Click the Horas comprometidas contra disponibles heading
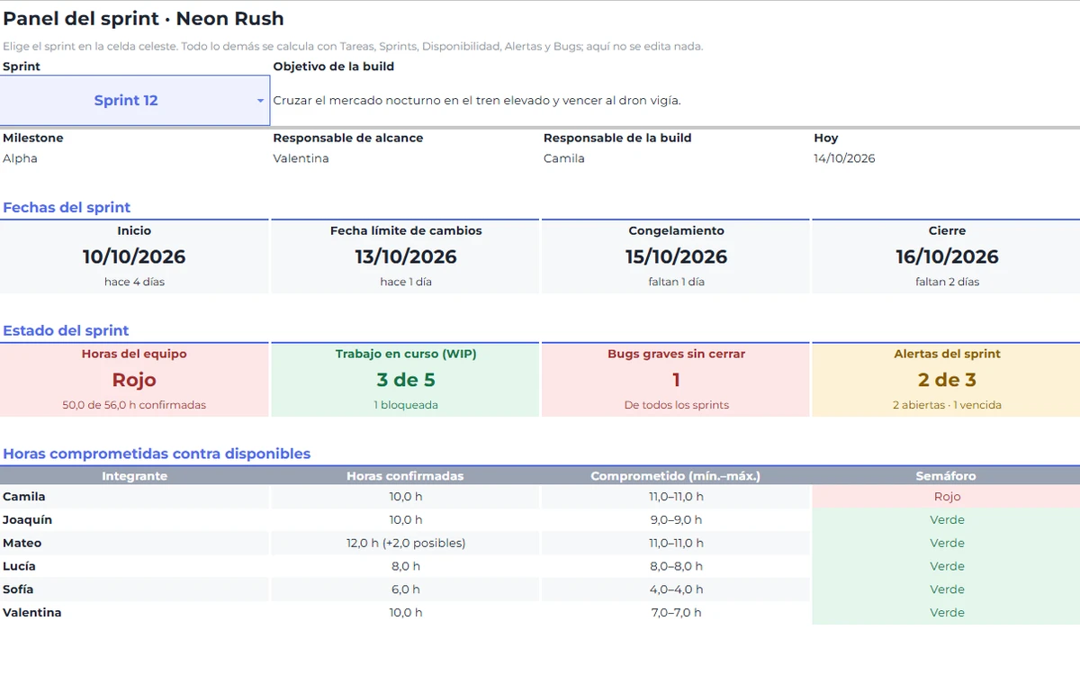 pos(157,454)
